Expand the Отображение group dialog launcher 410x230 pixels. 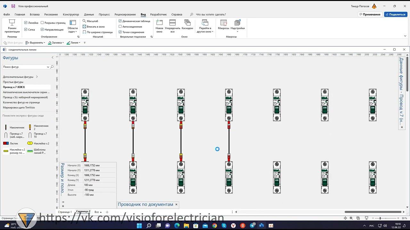tap(78, 37)
